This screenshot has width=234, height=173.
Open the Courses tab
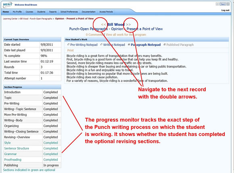click(x=29, y=12)
